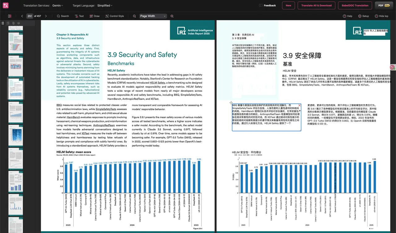The image size is (396, 233).
Task: Close the selected translated text box
Action: tap(299, 106)
